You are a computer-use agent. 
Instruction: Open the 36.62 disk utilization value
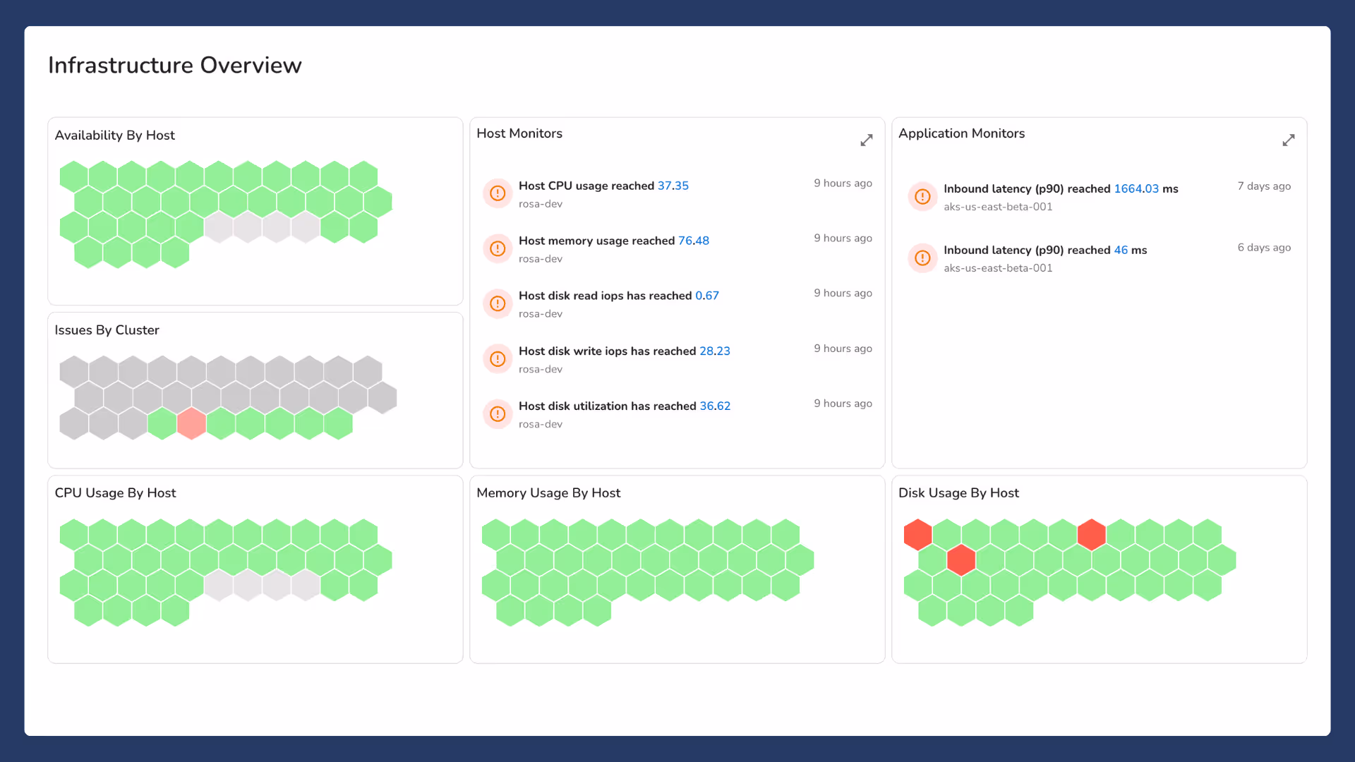715,406
